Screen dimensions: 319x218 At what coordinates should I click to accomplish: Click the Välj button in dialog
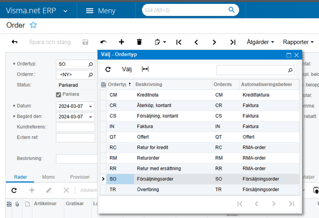tap(127, 69)
